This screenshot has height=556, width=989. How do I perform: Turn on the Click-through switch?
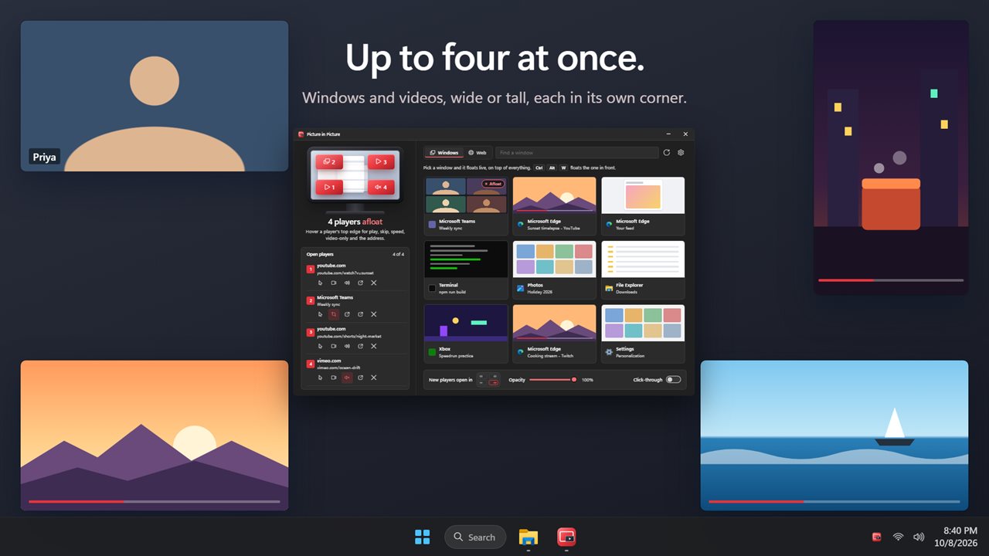(x=674, y=380)
